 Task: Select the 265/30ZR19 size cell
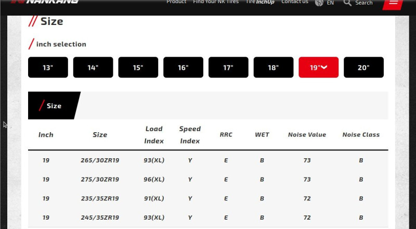coord(100,160)
